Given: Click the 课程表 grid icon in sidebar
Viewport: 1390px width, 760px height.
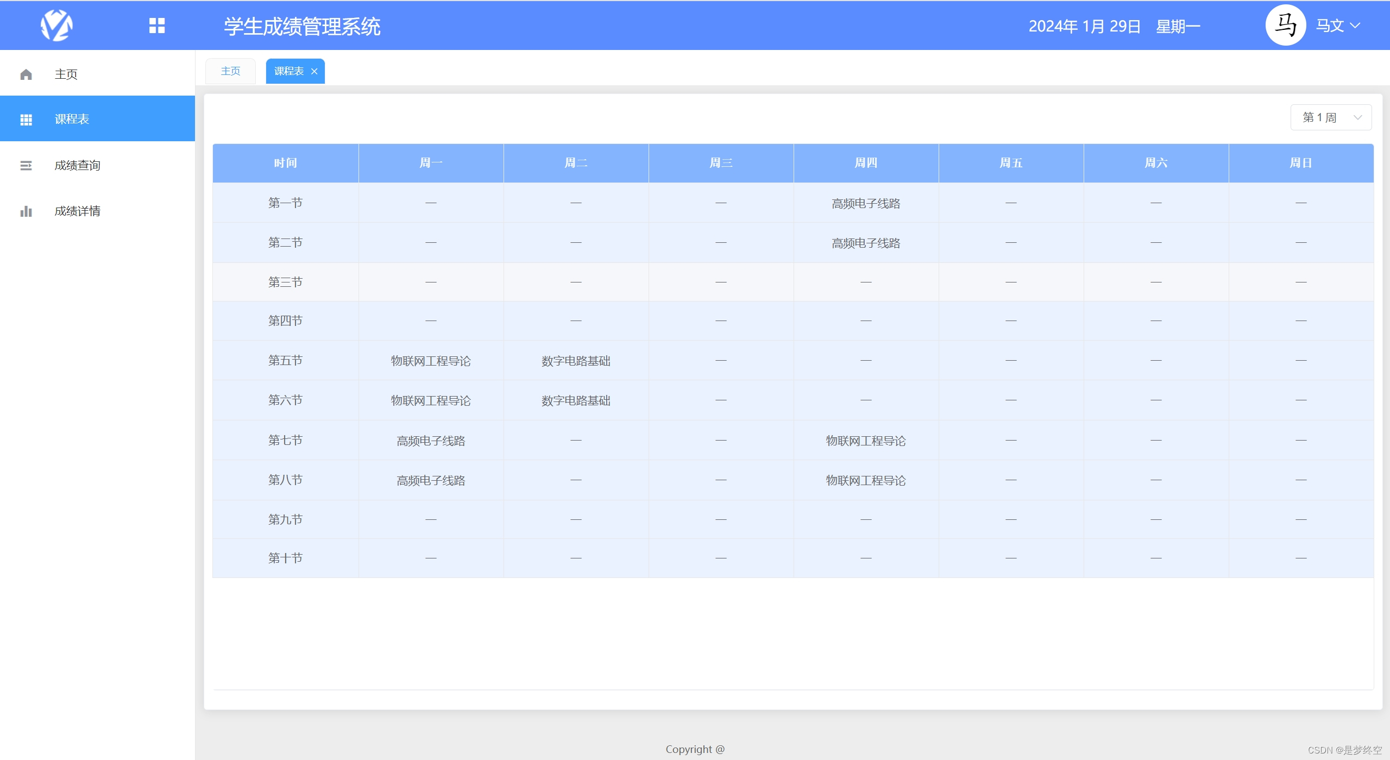Looking at the screenshot, I should coord(26,120).
